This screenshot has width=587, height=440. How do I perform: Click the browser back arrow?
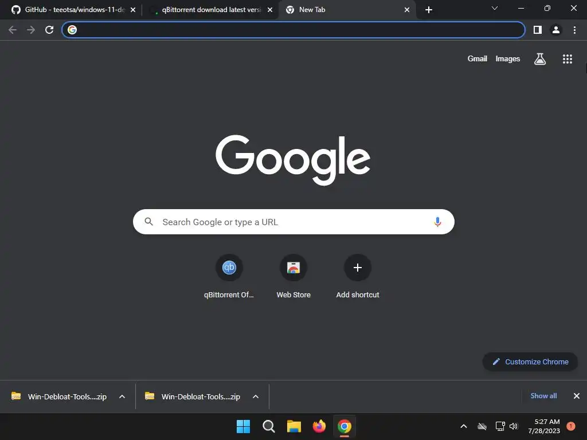click(x=13, y=30)
